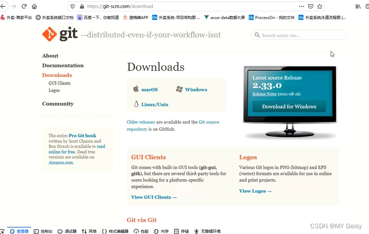
Task: Click the Git via Git heading
Action: click(141, 220)
